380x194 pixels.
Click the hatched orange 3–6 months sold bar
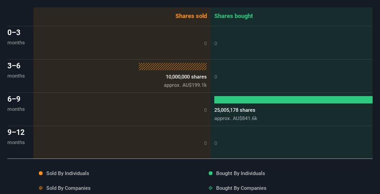pos(173,67)
